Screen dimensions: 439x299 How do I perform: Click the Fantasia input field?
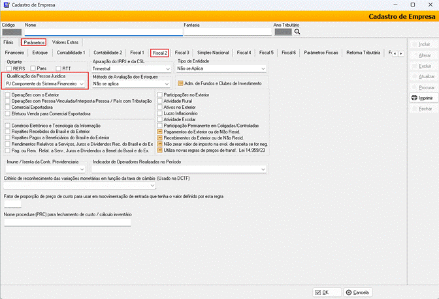click(x=227, y=32)
